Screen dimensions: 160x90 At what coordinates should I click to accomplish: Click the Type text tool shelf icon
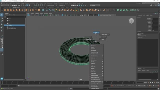point(36,10)
